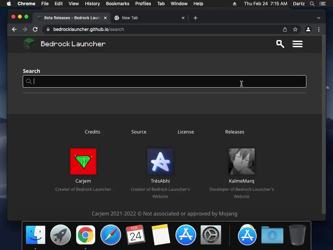333x250 pixels.
Task: View site info via the lock icon
Action: coord(48,29)
